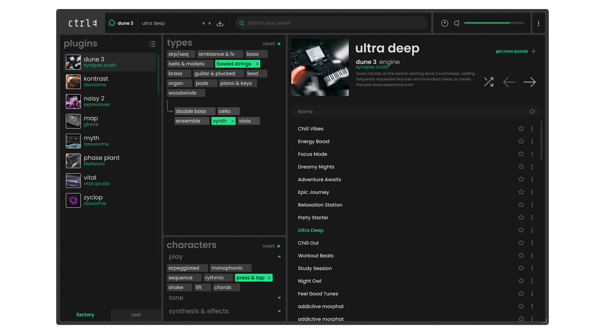Switch to the factory tab
605x334 pixels.
(x=85, y=315)
